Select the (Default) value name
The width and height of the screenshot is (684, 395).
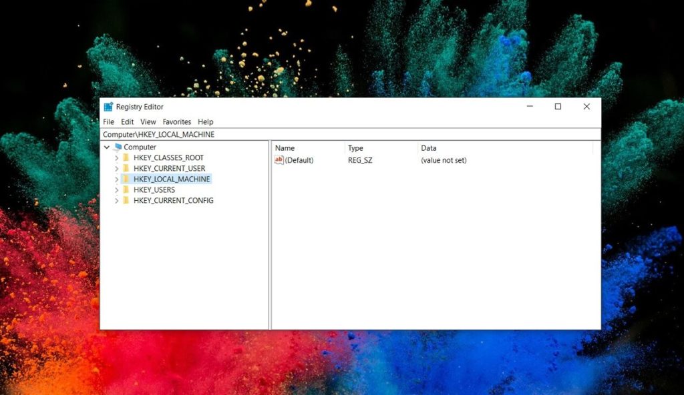pos(299,160)
